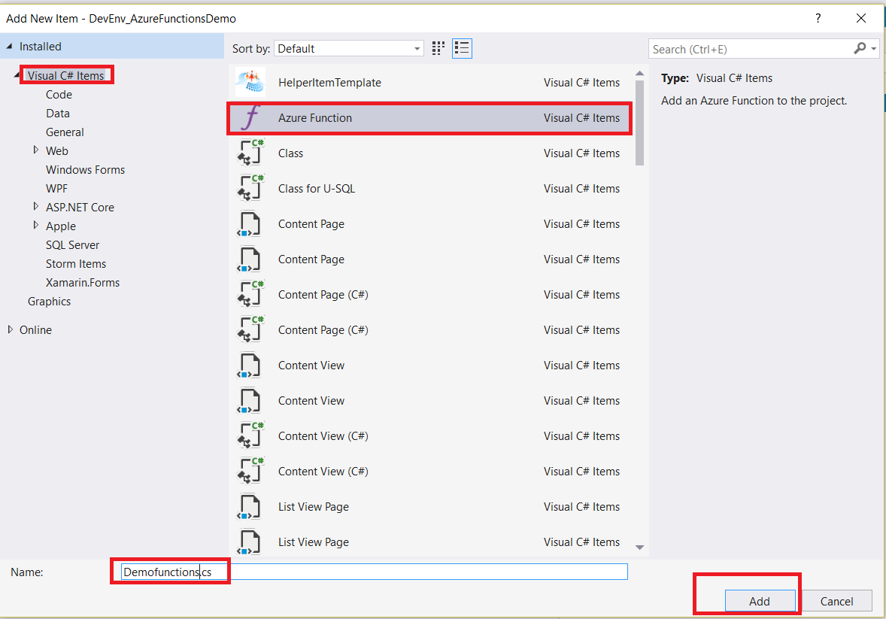
Task: Select the Code category
Action: coord(59,95)
